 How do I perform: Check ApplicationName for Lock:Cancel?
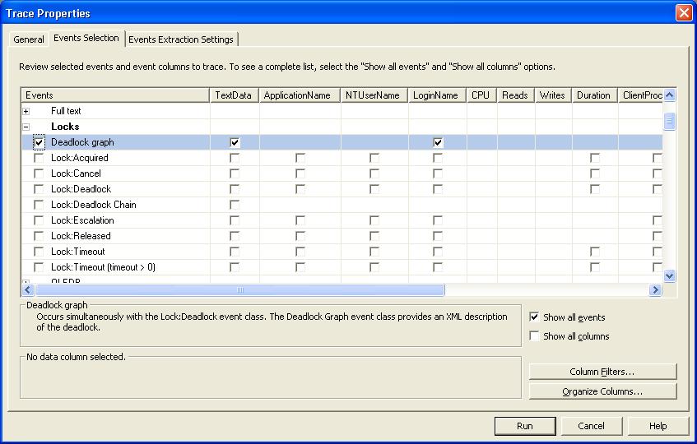(x=300, y=173)
